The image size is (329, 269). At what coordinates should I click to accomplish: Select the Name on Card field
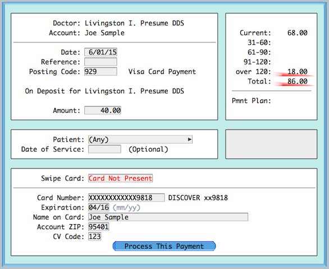point(168,217)
